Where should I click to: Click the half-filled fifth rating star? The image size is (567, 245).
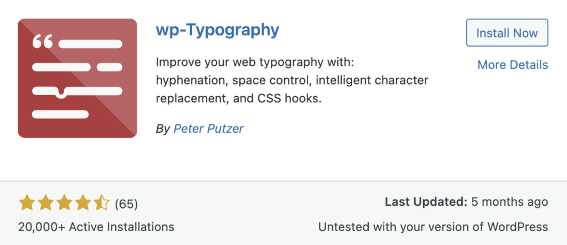(101, 204)
